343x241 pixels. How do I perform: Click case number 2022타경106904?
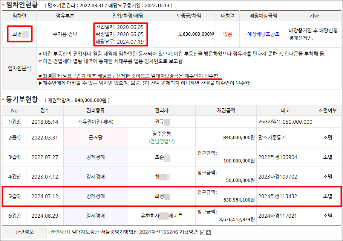(277, 157)
